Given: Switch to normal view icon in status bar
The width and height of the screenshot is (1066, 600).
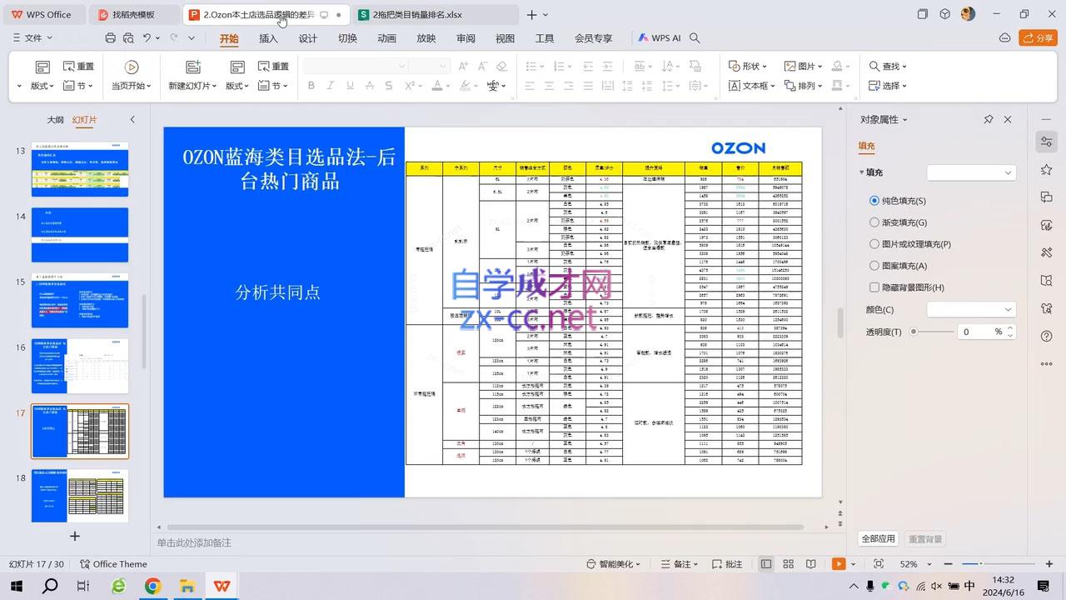Looking at the screenshot, I should pos(766,564).
